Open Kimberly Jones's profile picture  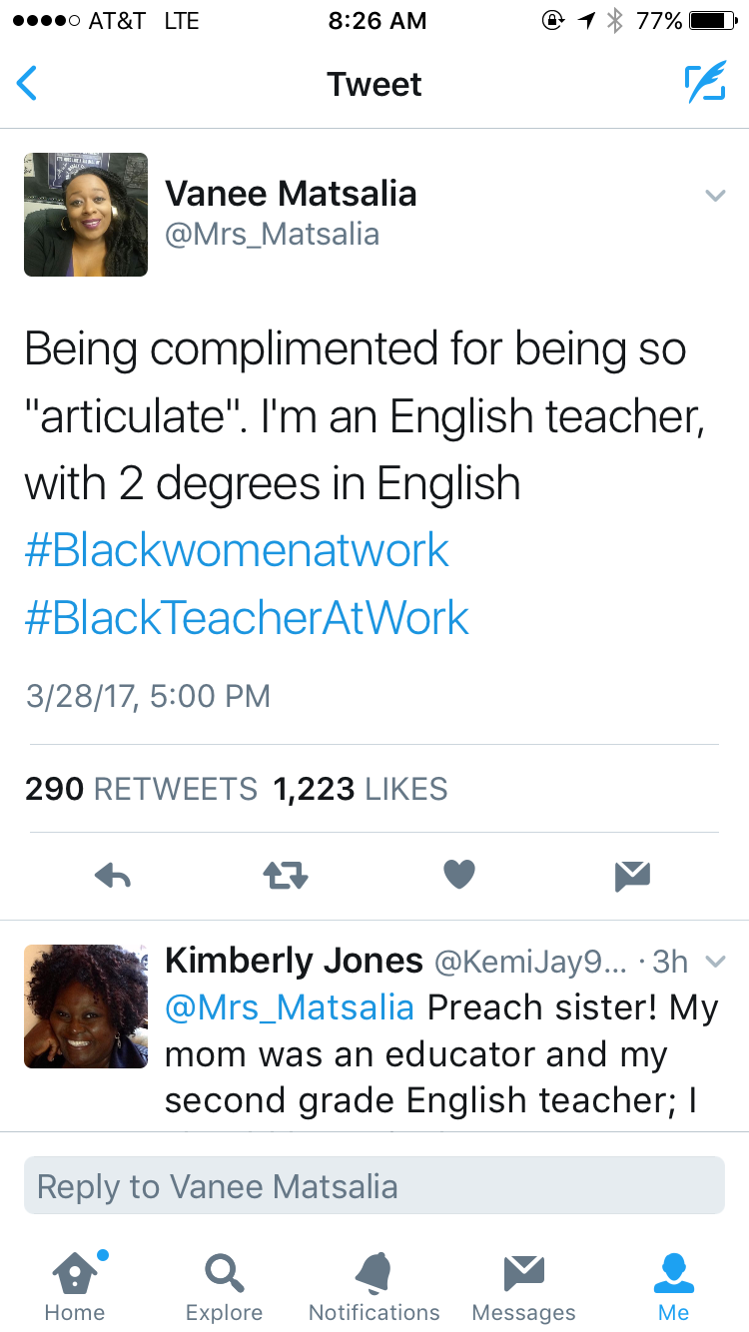(86, 1006)
